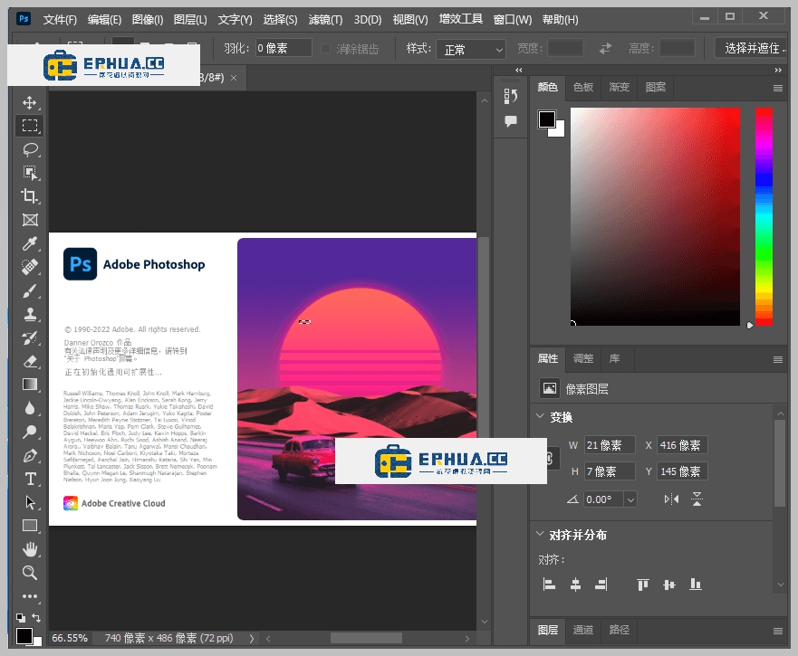Screen dimensions: 798x656
Task: Click the Color panel foreground swatch
Action: pos(547,119)
